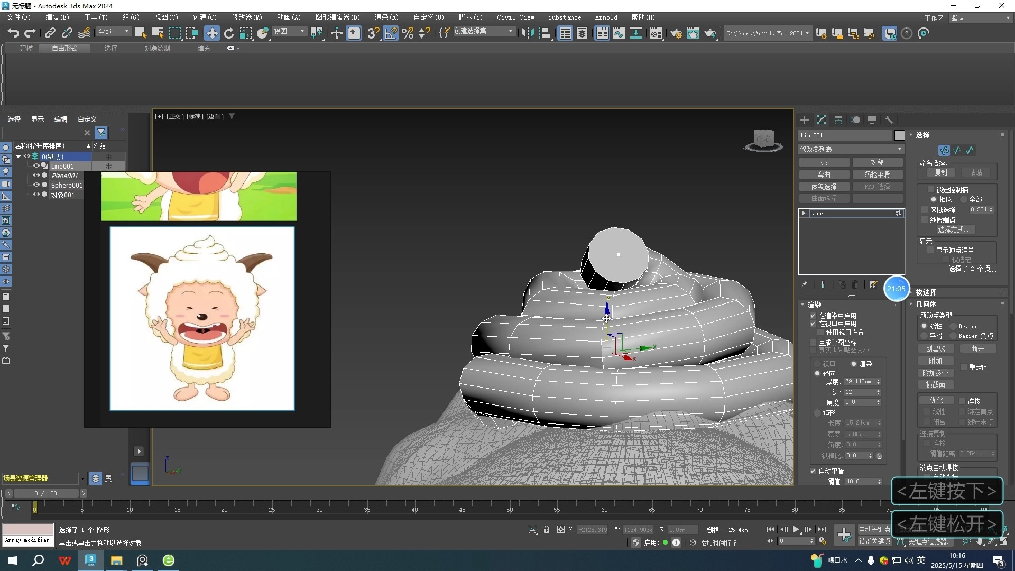Open named selection sets 创建选择集 dropdown
The image size is (1015, 571).
pos(483,32)
